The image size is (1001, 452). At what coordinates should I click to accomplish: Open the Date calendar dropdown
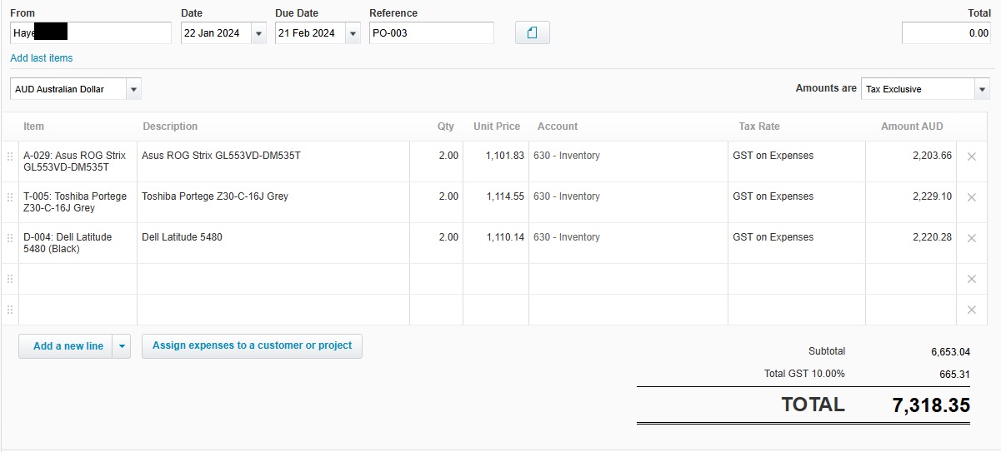[x=258, y=33]
